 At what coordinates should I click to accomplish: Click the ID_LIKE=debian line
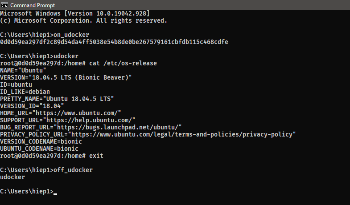point(25,92)
